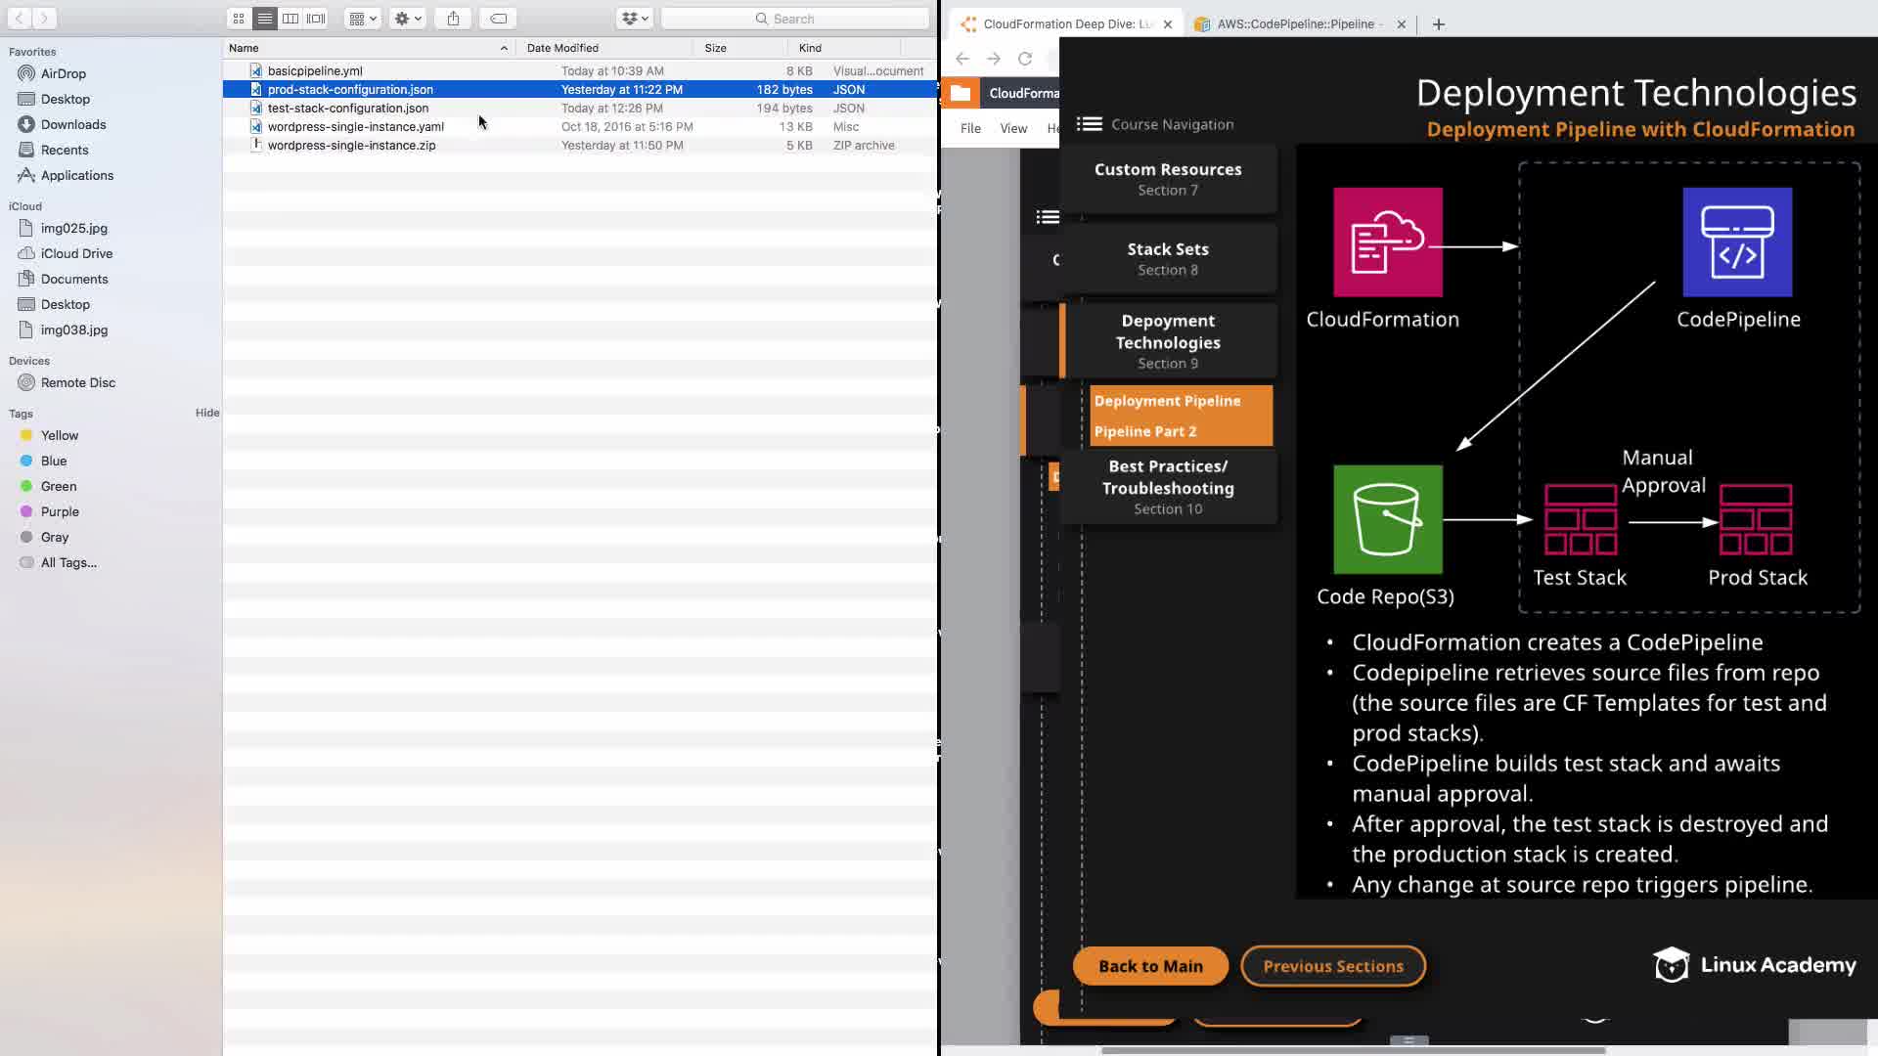Click the Back to Main button
Viewport: 1878px width, 1056px height.
point(1150,966)
